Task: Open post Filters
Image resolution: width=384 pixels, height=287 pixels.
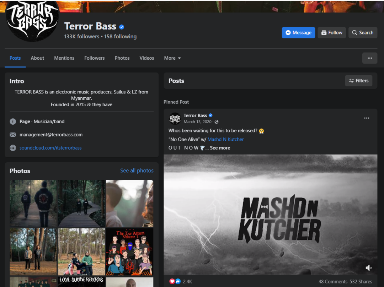Action: coord(358,81)
